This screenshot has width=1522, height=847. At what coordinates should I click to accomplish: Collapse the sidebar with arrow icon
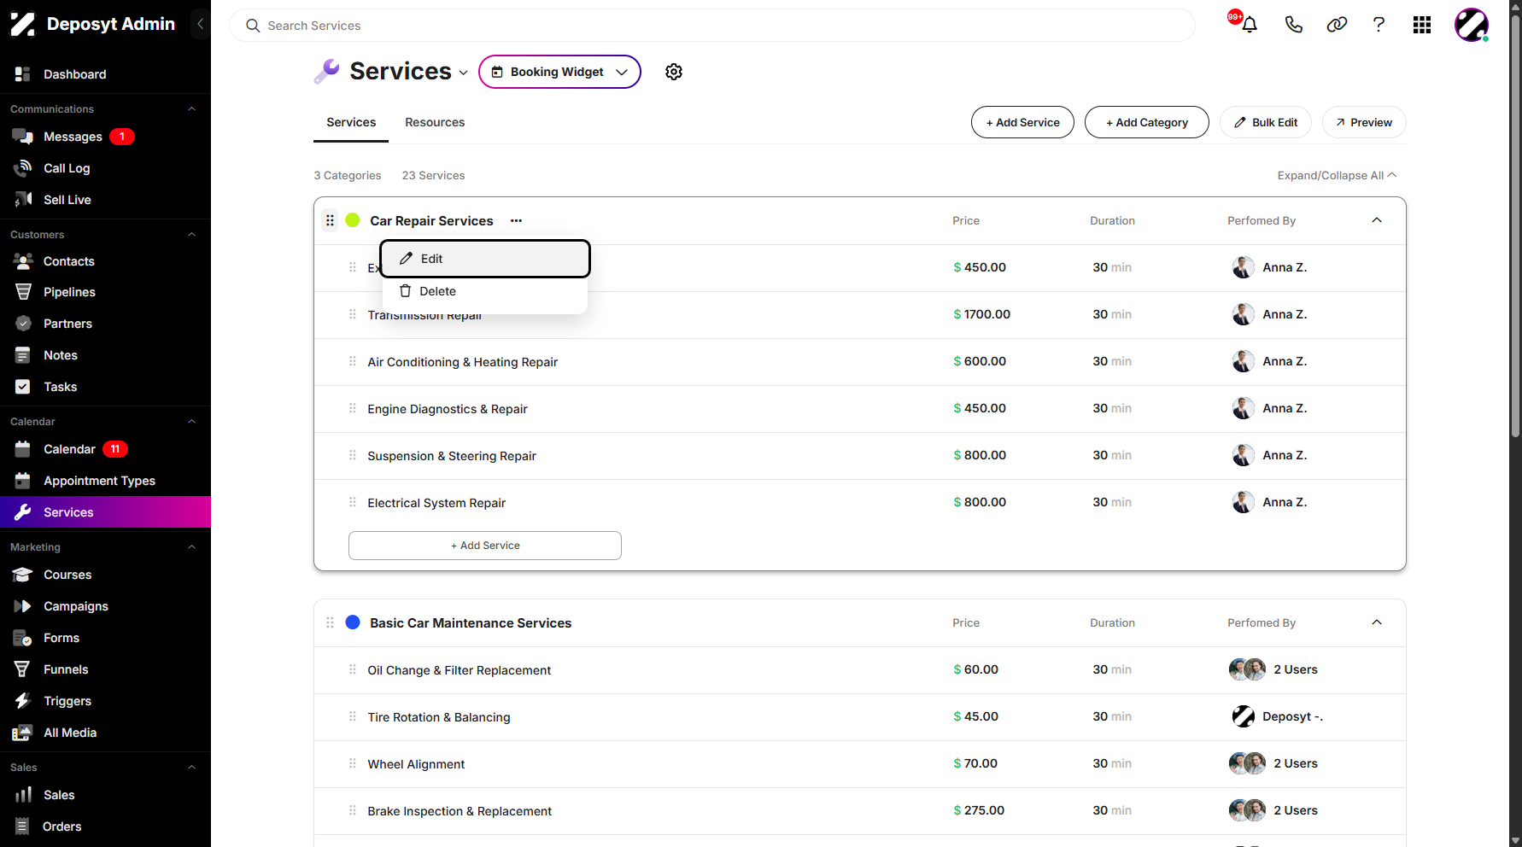click(201, 24)
